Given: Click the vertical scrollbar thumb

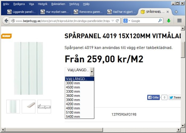Looking at the screenshot, I should 183,50.
